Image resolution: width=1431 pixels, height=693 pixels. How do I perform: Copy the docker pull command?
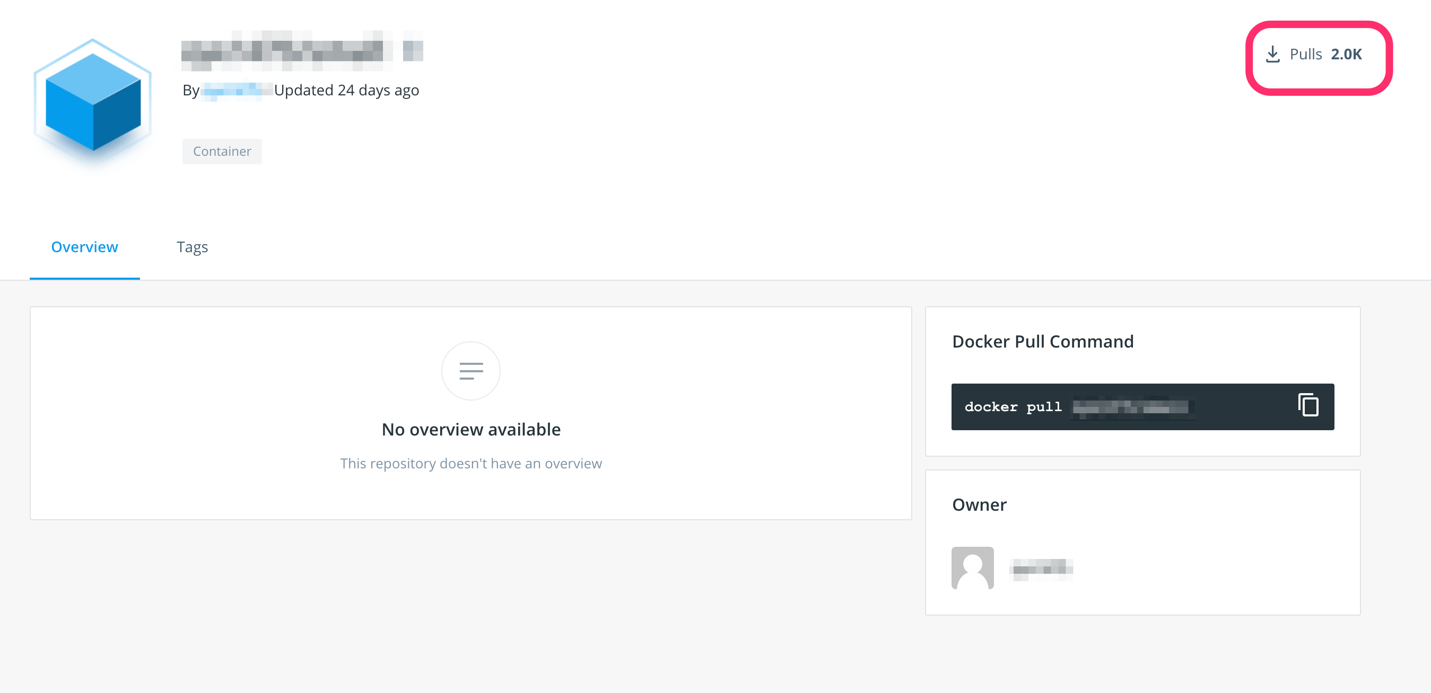coord(1307,406)
